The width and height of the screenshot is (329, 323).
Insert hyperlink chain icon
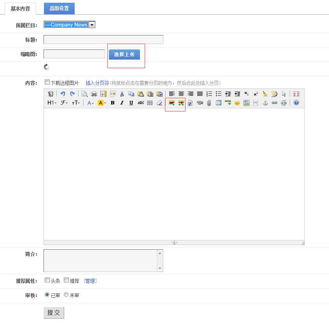point(275,103)
